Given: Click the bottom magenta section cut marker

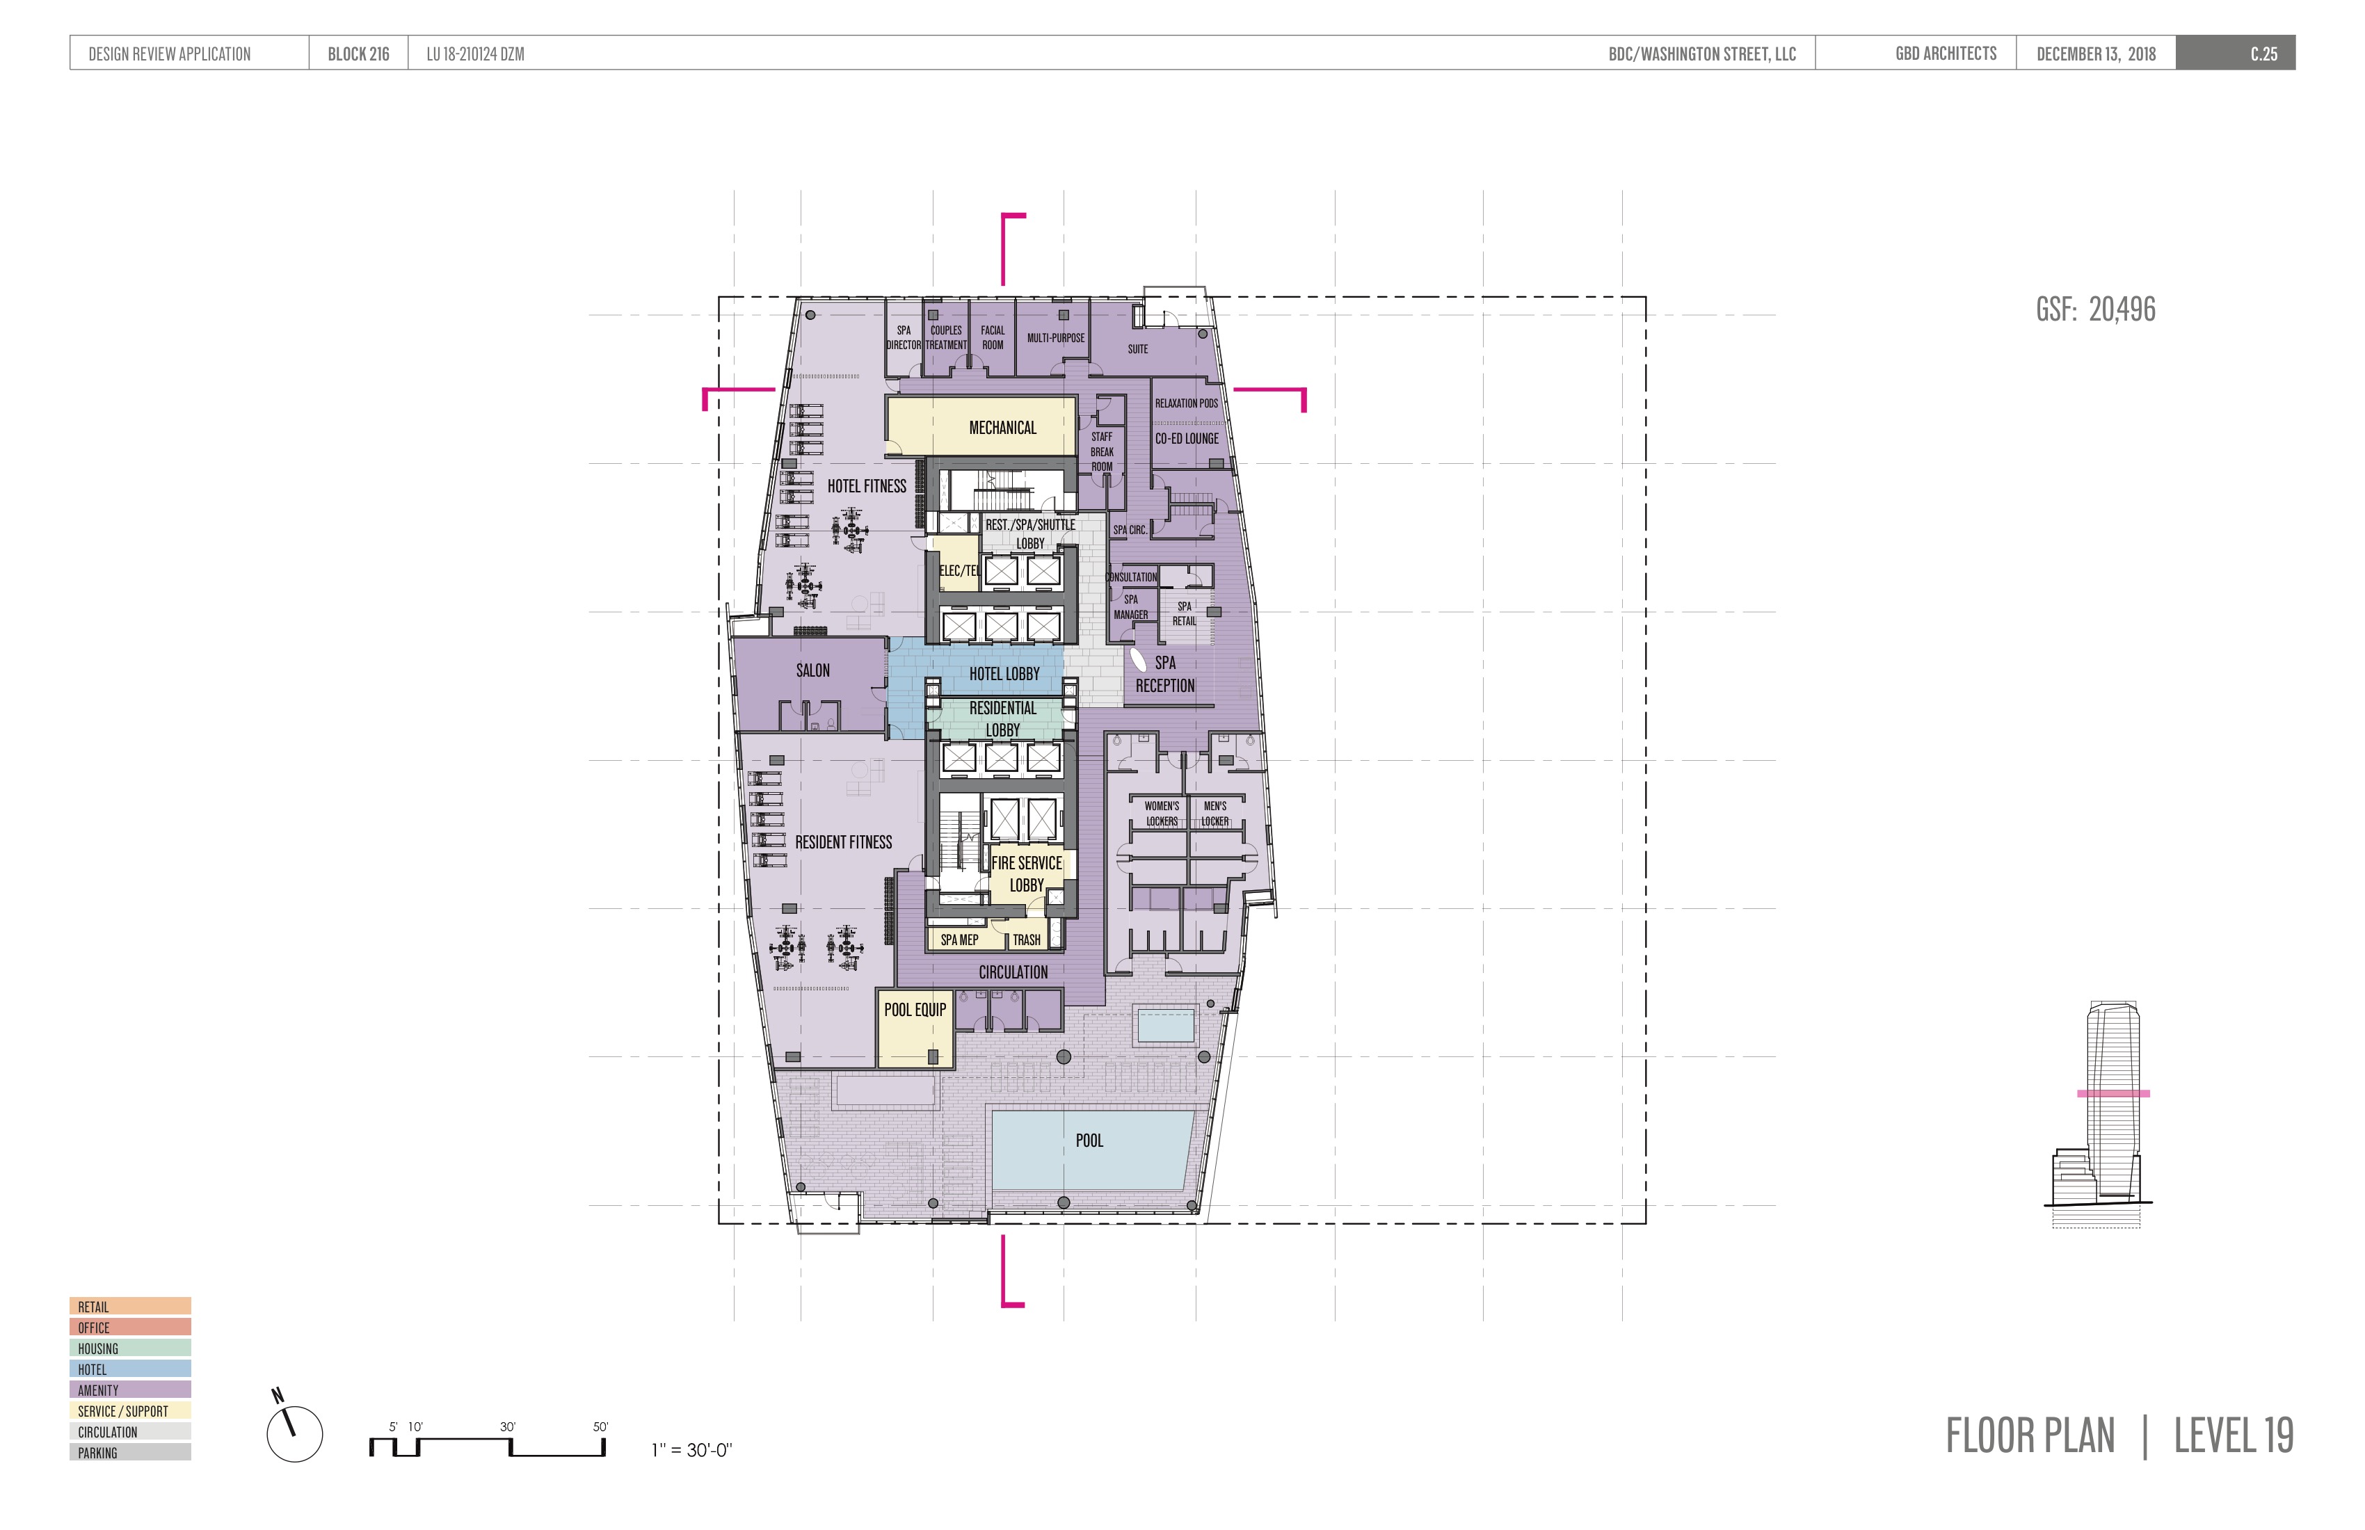Looking at the screenshot, I should click(1013, 1271).
